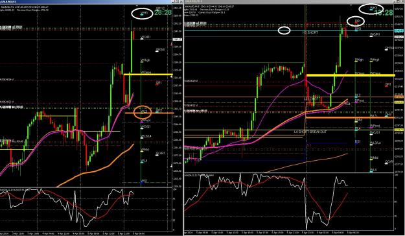
Task: Select the DL3 label in right chart
Action: click(x=358, y=95)
